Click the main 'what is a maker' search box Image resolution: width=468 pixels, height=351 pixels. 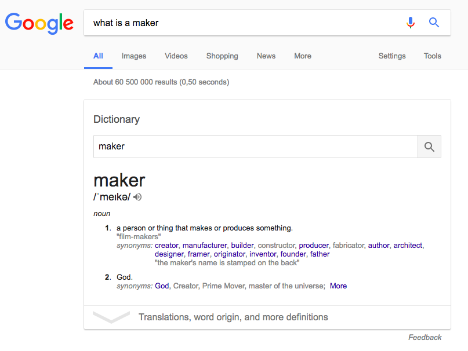coord(245,23)
